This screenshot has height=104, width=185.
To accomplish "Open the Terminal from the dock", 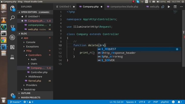I will coord(4,34).
